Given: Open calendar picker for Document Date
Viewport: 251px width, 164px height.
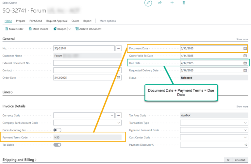Looking at the screenshot, I should point(245,48).
